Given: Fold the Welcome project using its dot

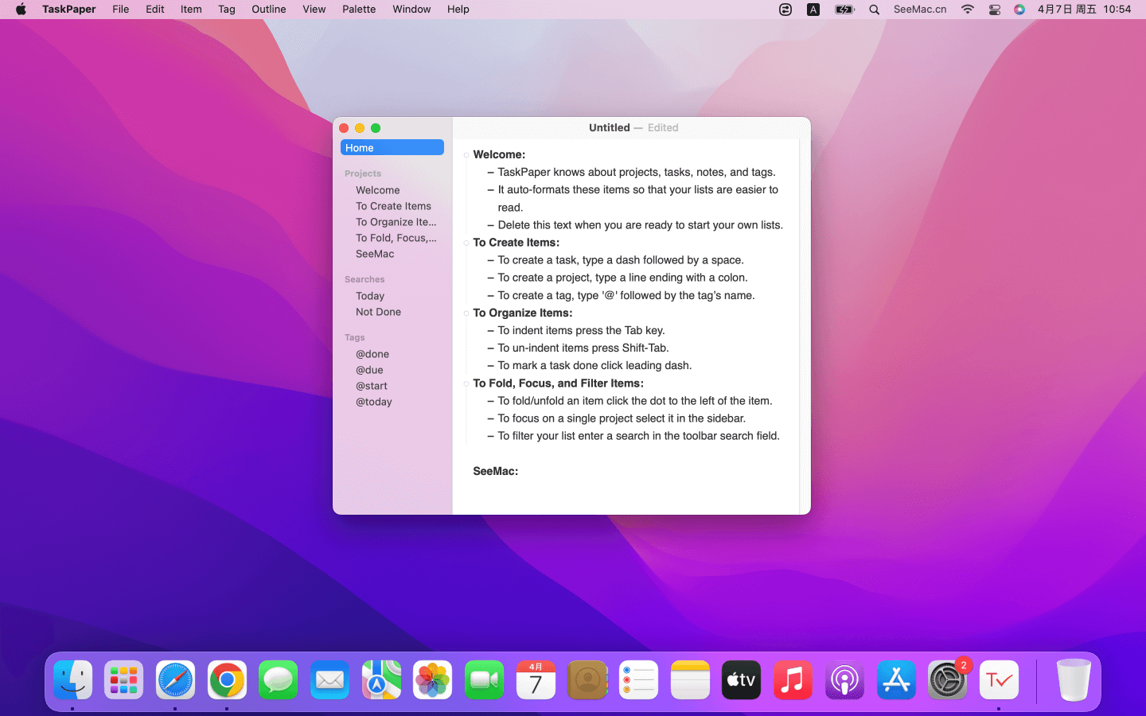Looking at the screenshot, I should pyautogui.click(x=466, y=155).
